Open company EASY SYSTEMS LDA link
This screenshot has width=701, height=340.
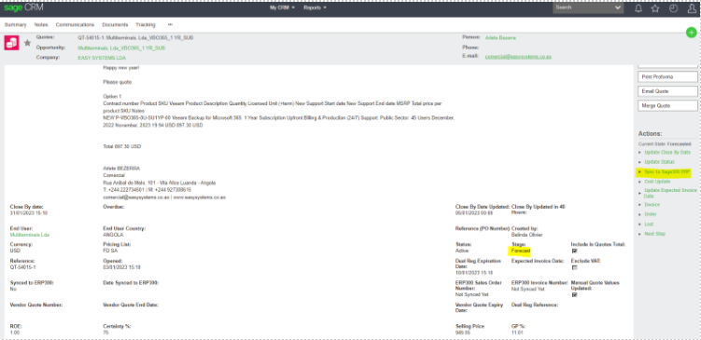[x=102, y=58]
